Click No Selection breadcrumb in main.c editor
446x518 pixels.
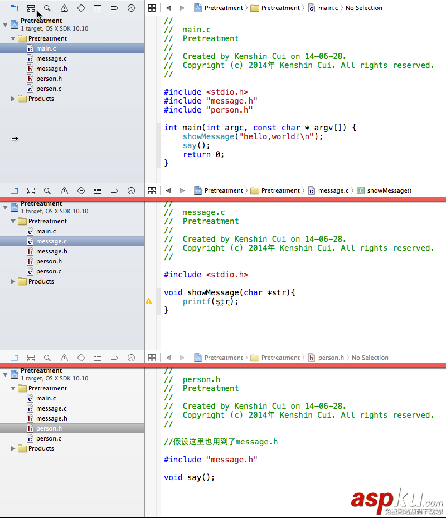click(363, 8)
